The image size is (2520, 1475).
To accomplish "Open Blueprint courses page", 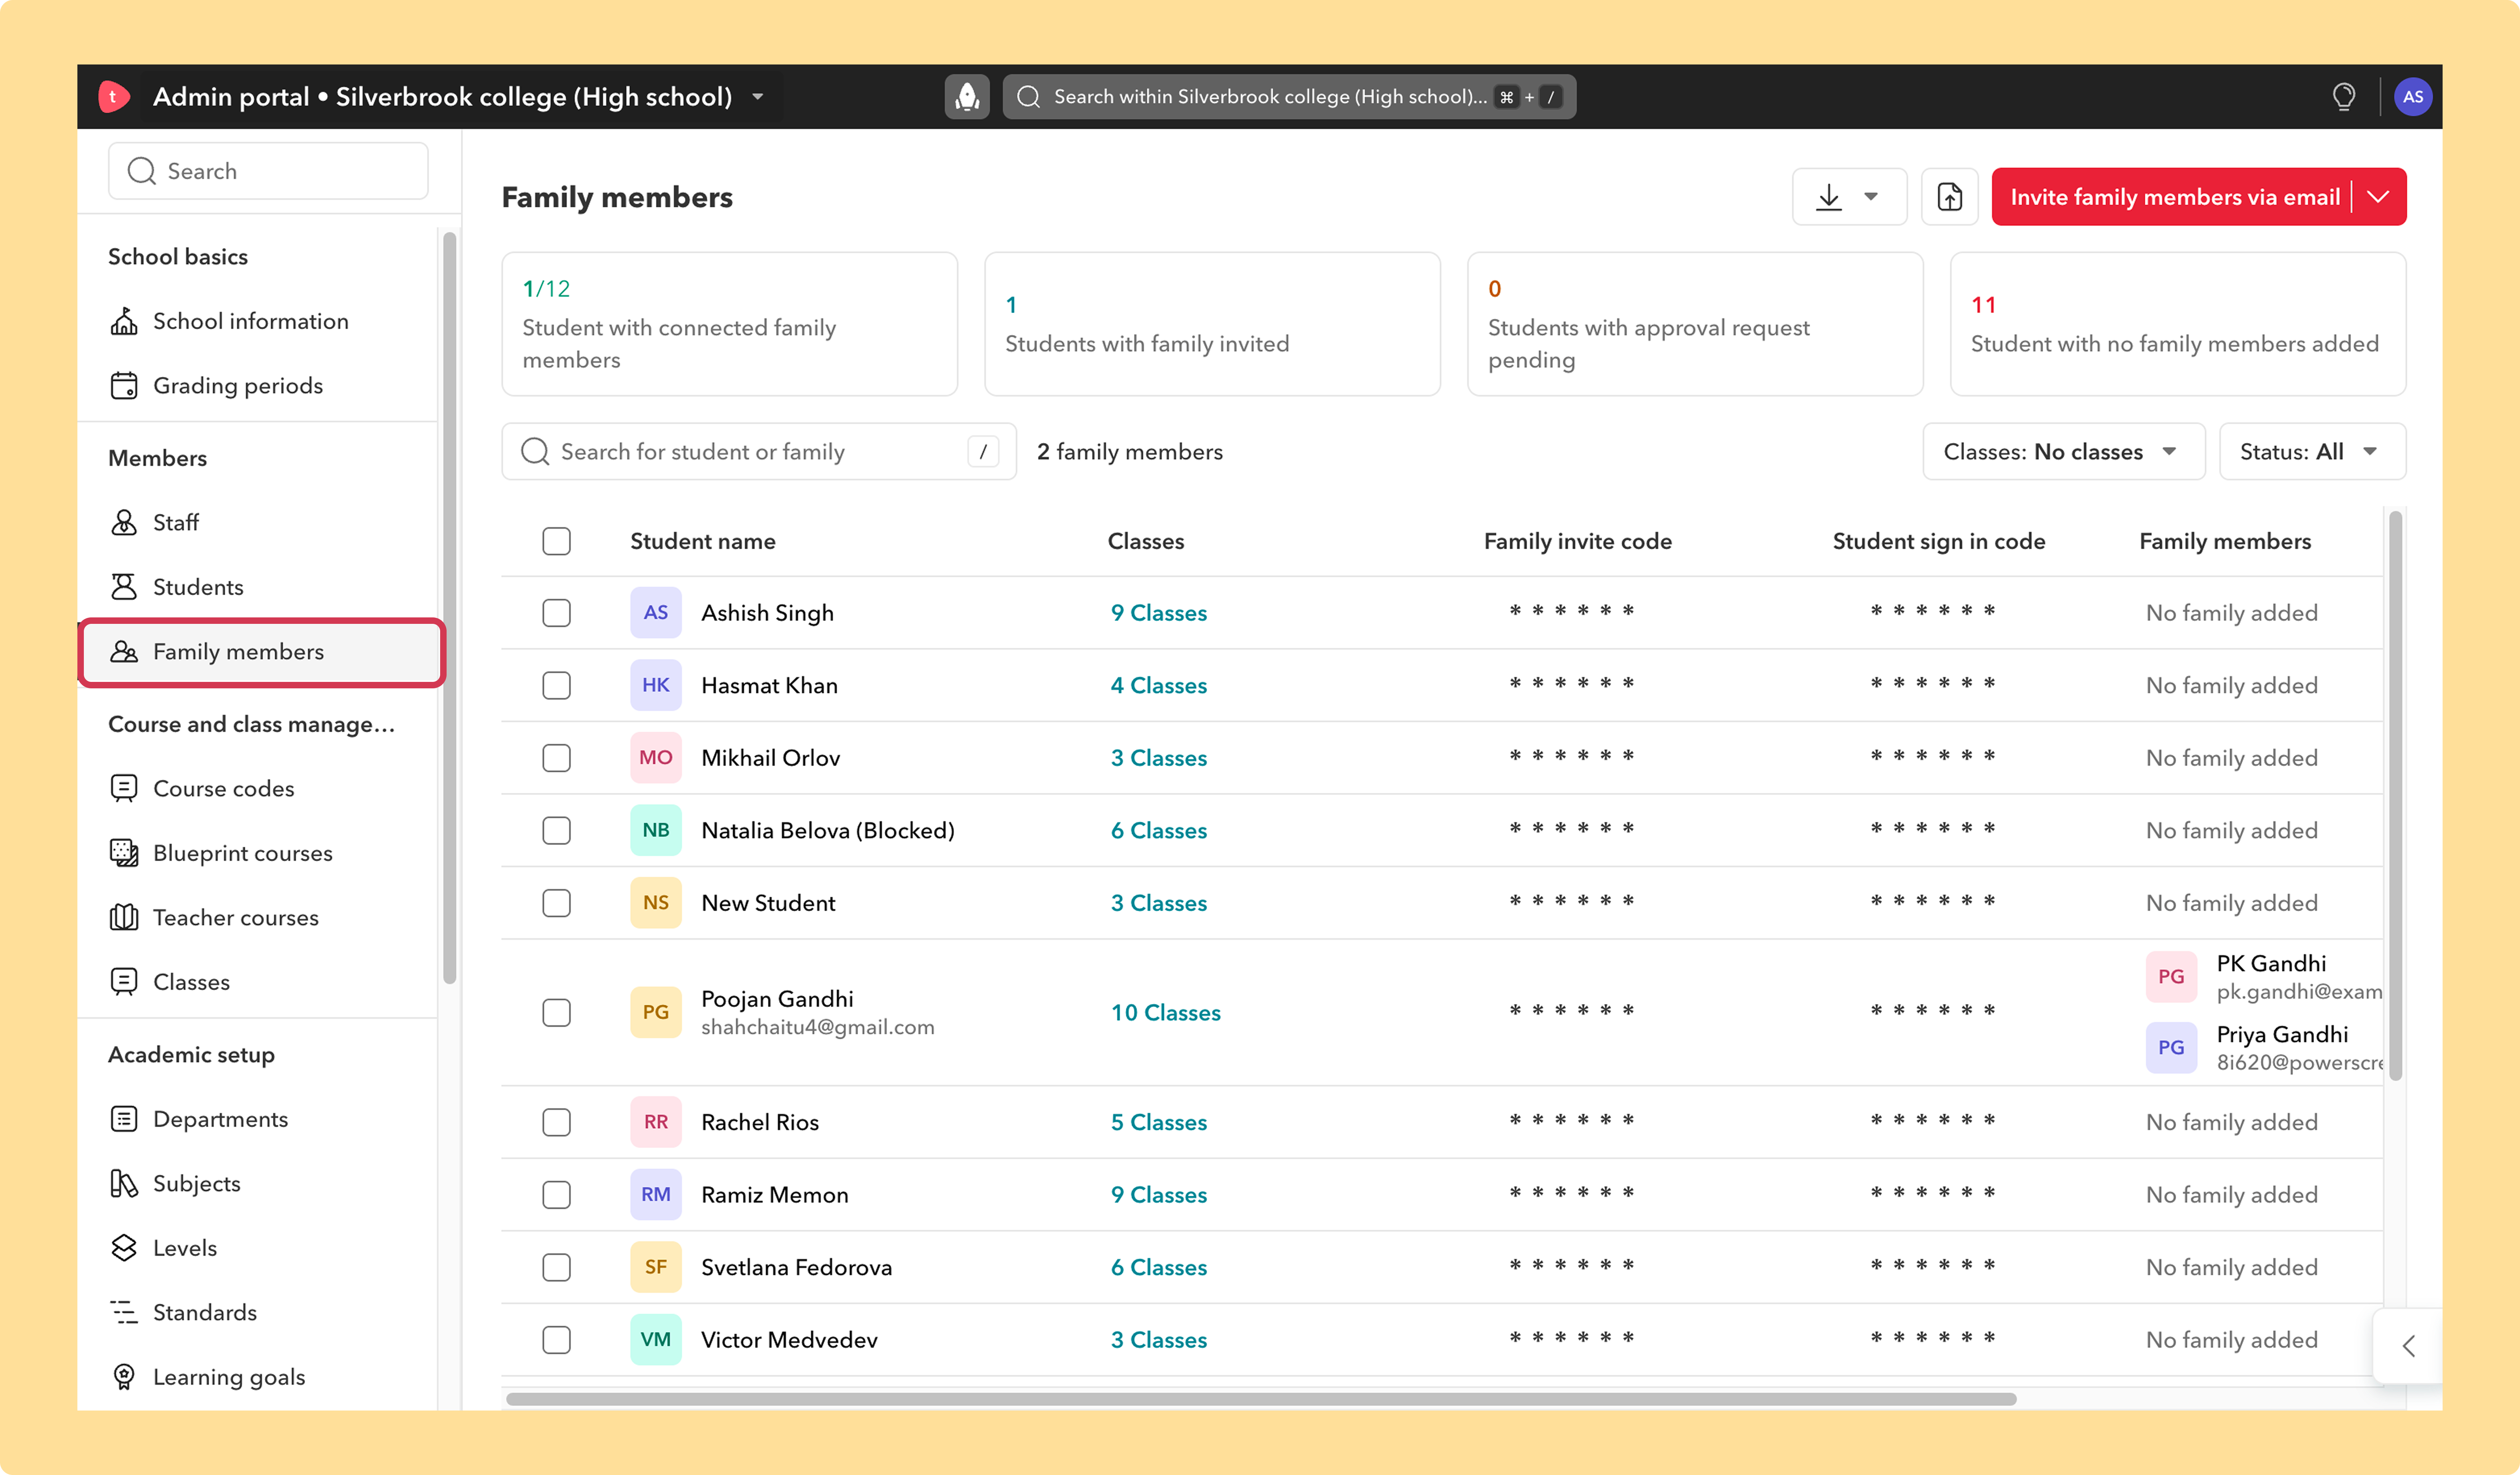I will (243, 853).
